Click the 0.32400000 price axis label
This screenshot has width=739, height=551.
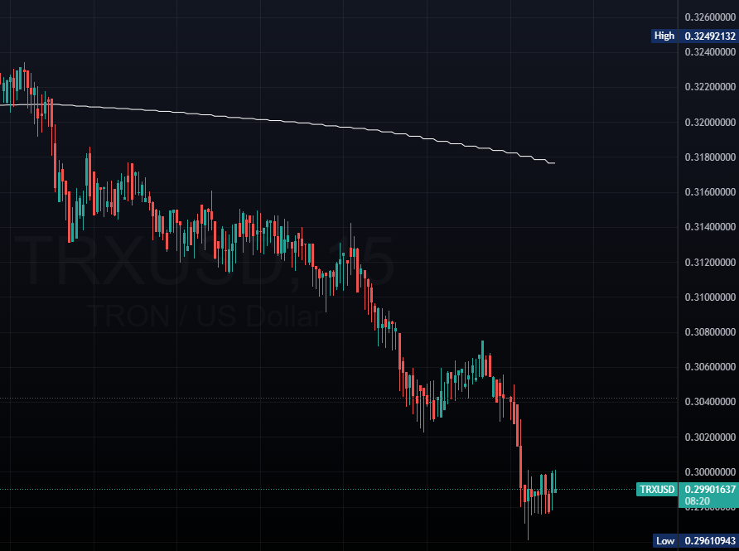pos(710,52)
